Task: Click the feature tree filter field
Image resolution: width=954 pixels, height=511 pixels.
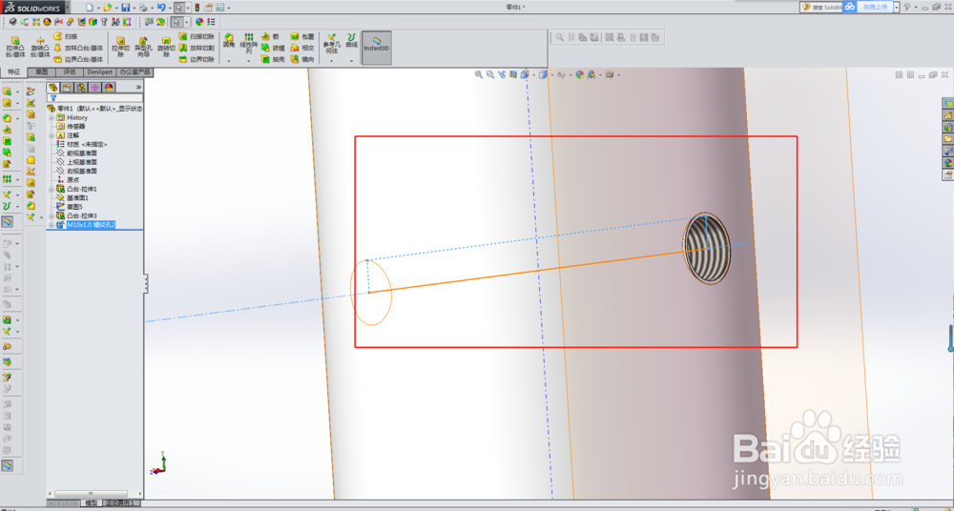Action: [95, 98]
